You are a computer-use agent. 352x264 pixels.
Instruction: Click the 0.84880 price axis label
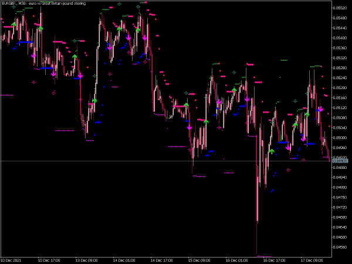340,167
